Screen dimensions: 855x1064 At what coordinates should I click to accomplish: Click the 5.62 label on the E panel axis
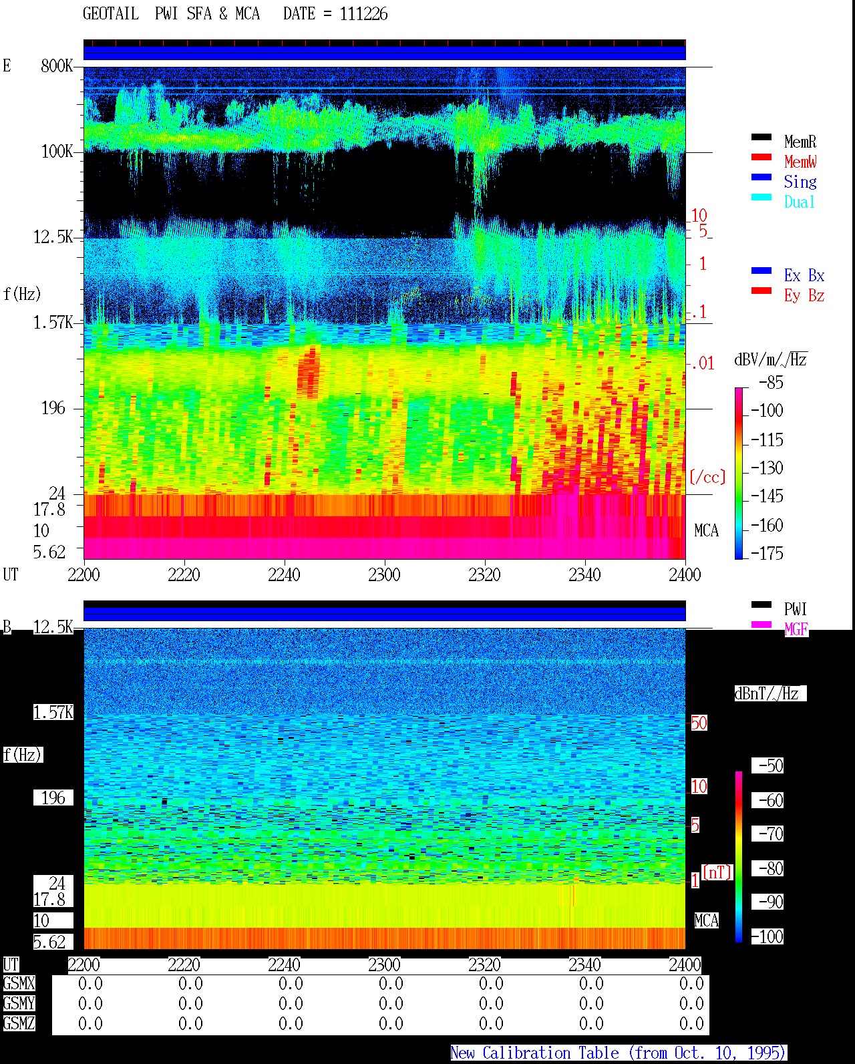(x=49, y=552)
